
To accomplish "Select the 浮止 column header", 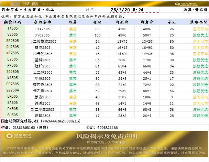I will tap(172, 22).
